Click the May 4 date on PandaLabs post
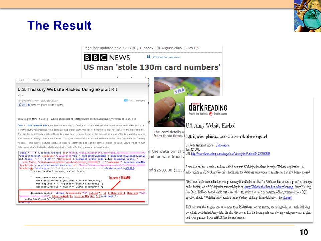321x241 pixels. (20, 95)
